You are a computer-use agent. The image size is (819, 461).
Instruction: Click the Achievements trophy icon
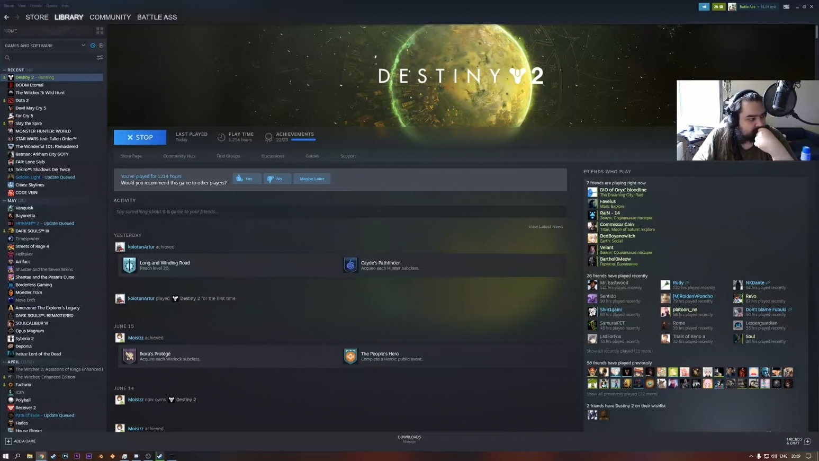tap(268, 137)
